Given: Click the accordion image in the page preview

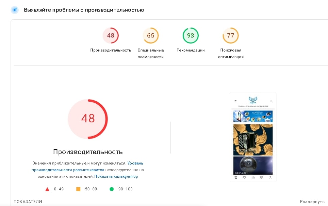Looking at the screenshot, I should click(x=253, y=139).
